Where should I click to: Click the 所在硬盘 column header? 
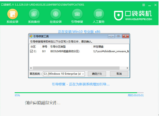(x=98, y=47)
